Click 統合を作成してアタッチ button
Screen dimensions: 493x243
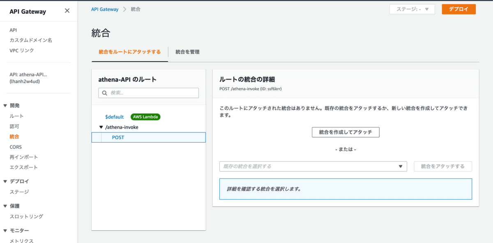pyautogui.click(x=346, y=132)
